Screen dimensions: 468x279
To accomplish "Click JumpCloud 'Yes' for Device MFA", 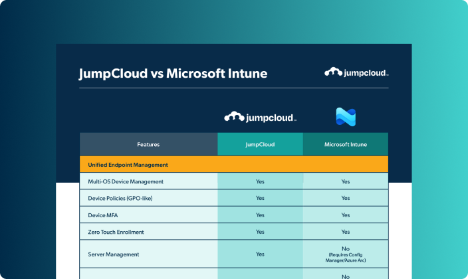I will pos(260,215).
